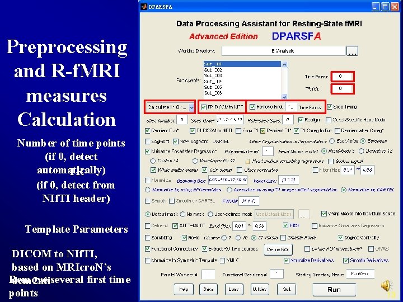The width and height of the screenshot is (403, 302).
Task: Enable the Global signal checkbox
Action: coord(331,161)
